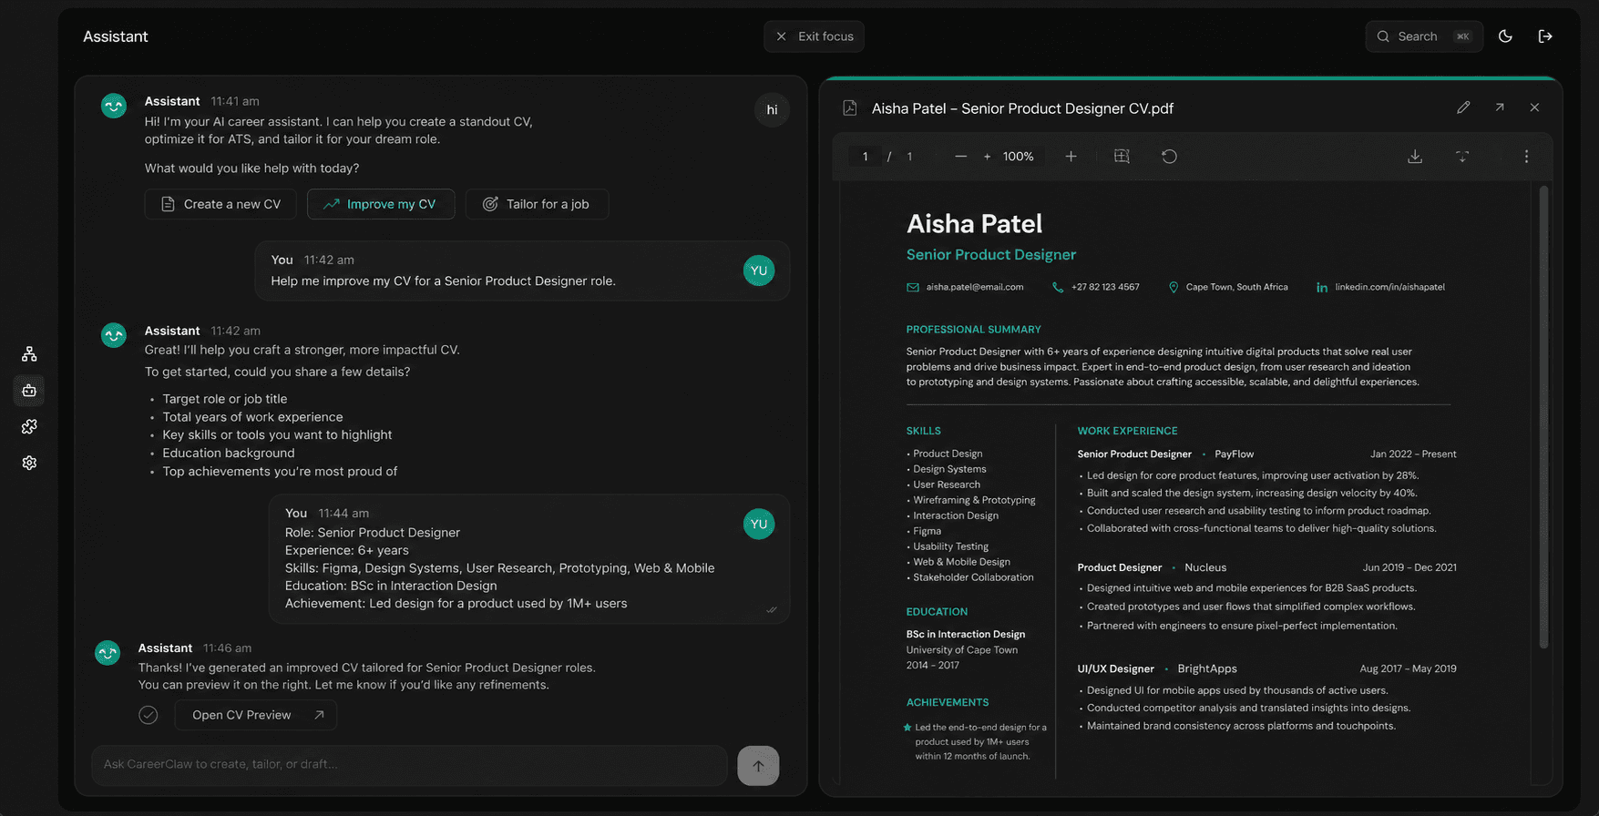Click the linkedin.com/in/aishapatel link
The height and width of the screenshot is (816, 1599).
coord(1389,287)
